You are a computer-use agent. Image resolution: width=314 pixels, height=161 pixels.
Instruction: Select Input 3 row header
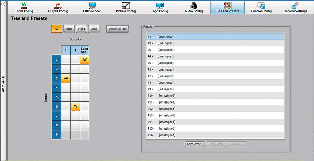click(x=57, y=78)
